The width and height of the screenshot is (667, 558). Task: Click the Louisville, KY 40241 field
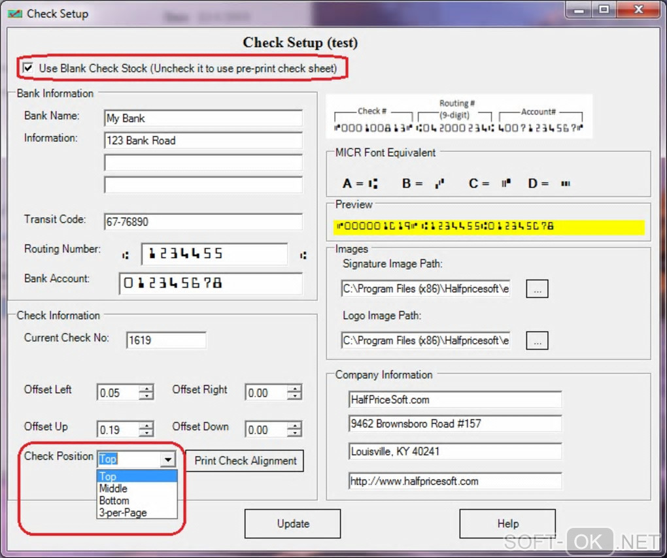tap(454, 451)
